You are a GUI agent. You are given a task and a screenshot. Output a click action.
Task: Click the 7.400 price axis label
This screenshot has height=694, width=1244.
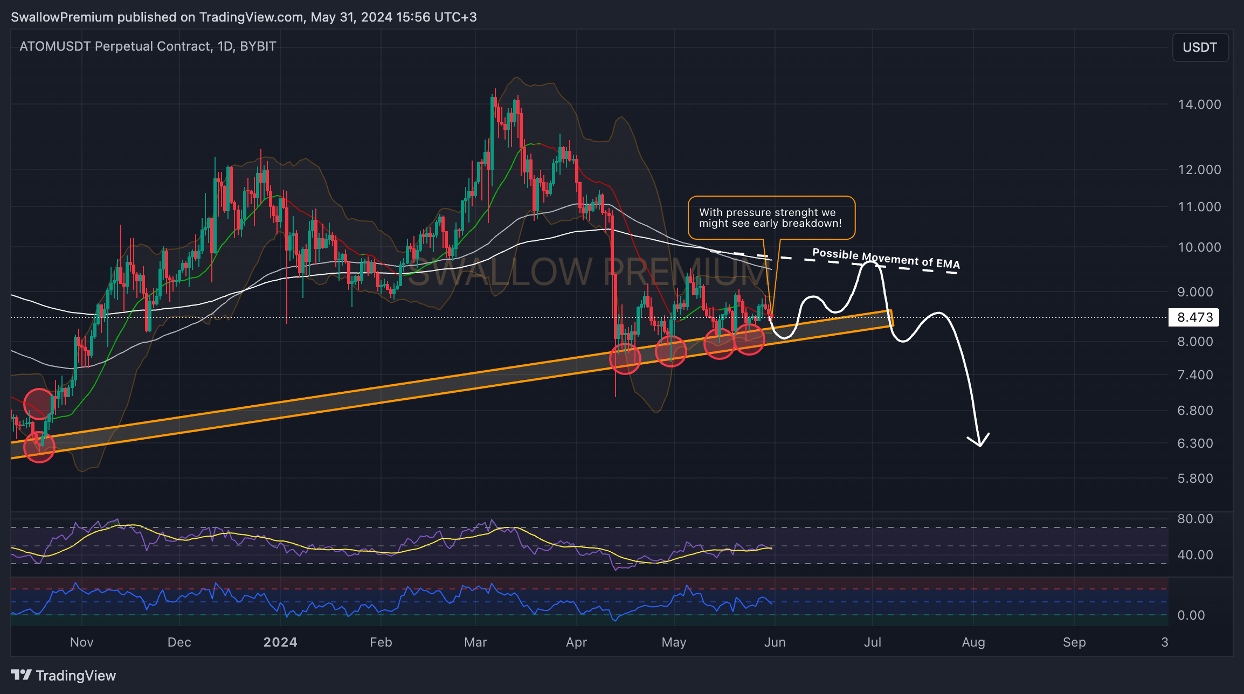pos(1195,375)
